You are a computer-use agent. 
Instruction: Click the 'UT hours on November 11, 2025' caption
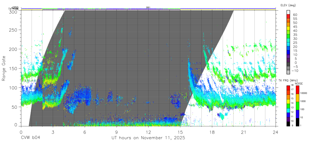click(148, 138)
